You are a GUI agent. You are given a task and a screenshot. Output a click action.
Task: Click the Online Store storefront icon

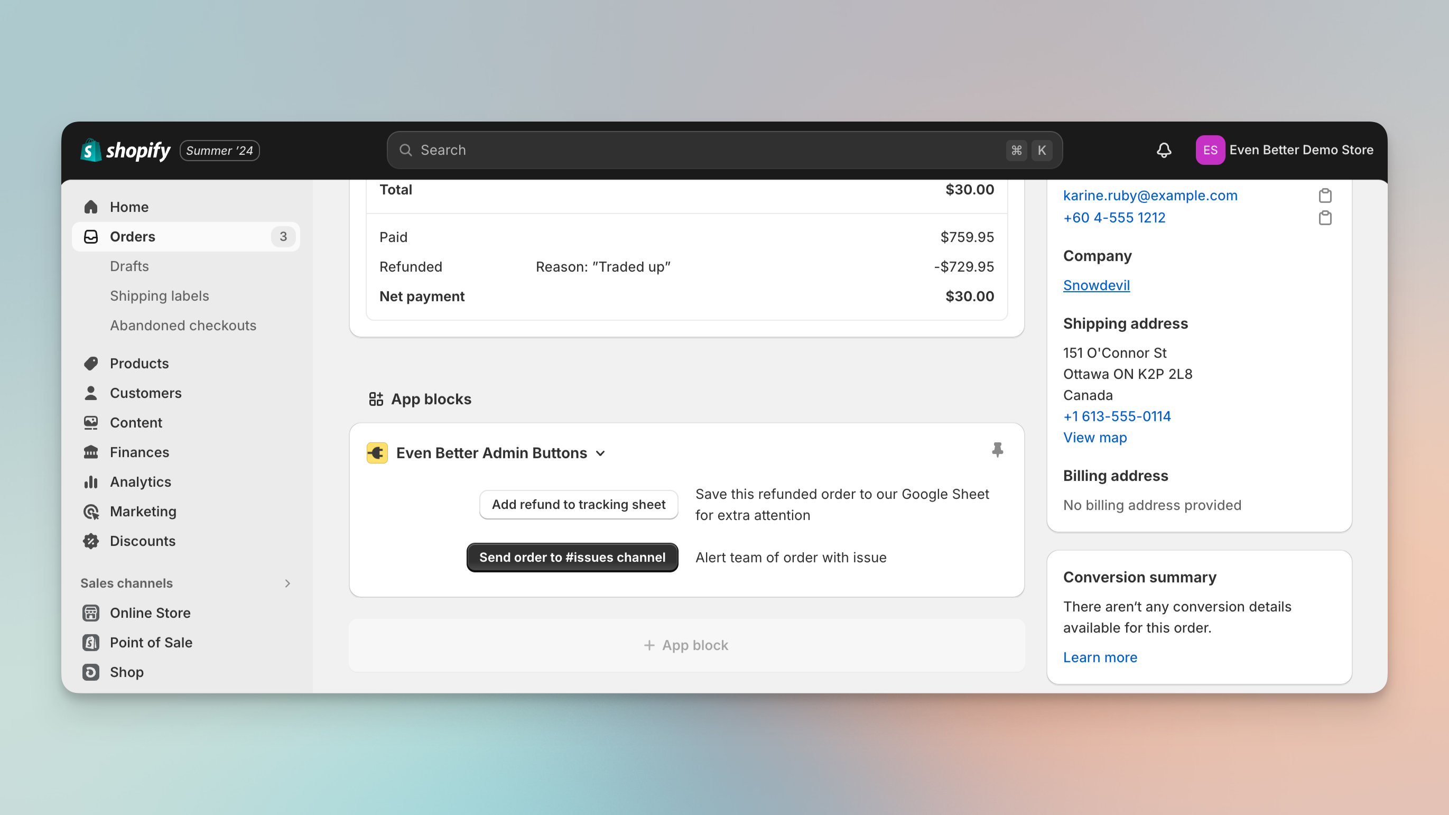coord(91,613)
